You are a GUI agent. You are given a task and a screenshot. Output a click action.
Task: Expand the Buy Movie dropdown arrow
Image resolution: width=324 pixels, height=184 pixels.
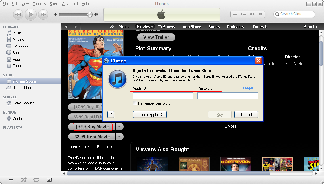pyautogui.click(x=119, y=127)
